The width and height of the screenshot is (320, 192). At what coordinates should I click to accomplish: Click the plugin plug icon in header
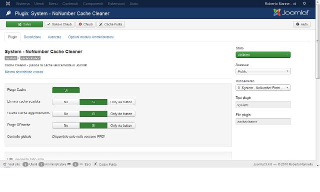click(8, 13)
